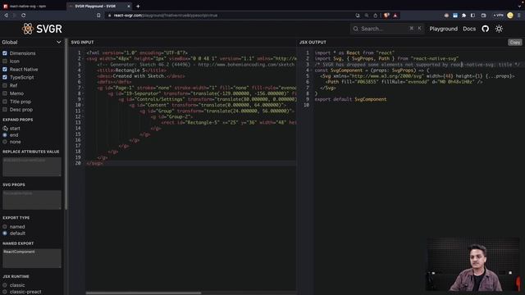The image size is (525, 295).
Task: Click the settings sidebar vertical scrollbar
Action: [66, 125]
